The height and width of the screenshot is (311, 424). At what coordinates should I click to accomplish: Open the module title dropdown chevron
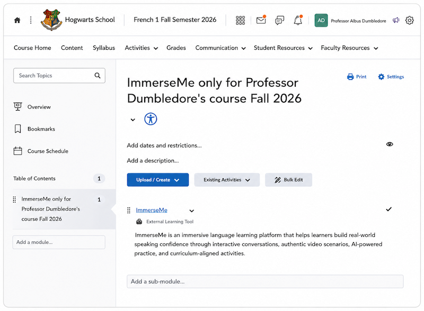(x=133, y=120)
